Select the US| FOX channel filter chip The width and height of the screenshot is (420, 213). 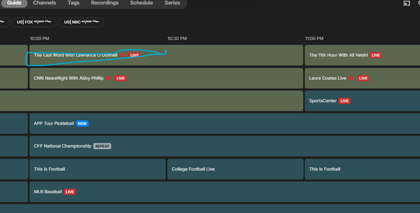coord(34,22)
